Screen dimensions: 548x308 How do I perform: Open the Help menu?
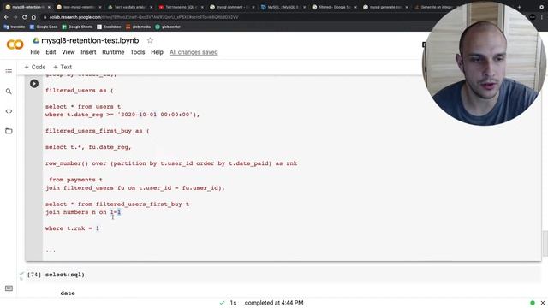click(x=157, y=52)
